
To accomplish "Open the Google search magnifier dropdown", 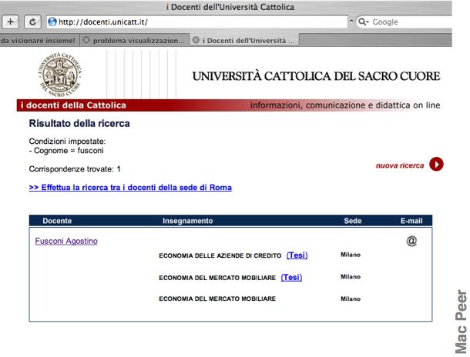I will 364,22.
